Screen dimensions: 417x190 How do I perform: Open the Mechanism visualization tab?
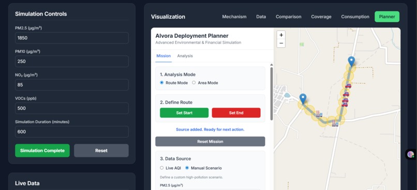234,17
